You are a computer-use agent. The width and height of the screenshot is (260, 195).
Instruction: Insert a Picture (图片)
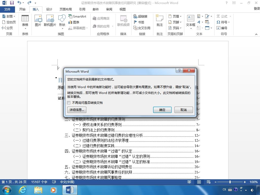click(x=38, y=21)
